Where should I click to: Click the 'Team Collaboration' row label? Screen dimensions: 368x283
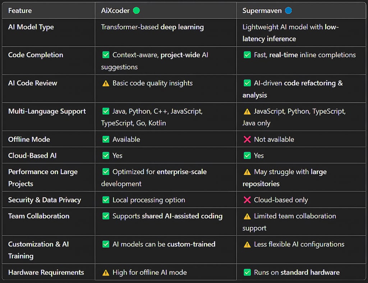click(x=39, y=216)
